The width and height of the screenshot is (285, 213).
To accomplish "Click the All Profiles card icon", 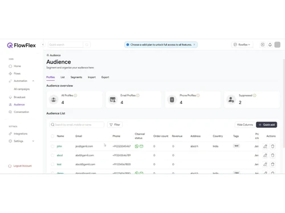I will click(x=54, y=99).
